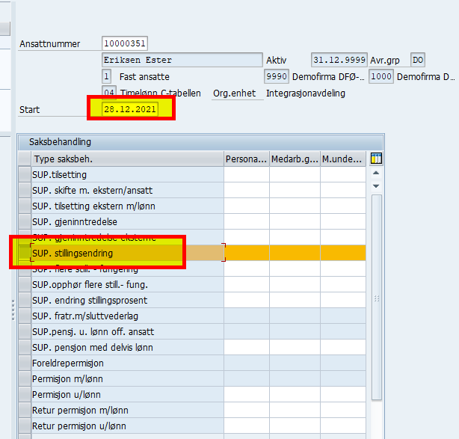Select SUP. skifte m. ekstern/ansatt
459x439 pixels.
tap(93, 191)
